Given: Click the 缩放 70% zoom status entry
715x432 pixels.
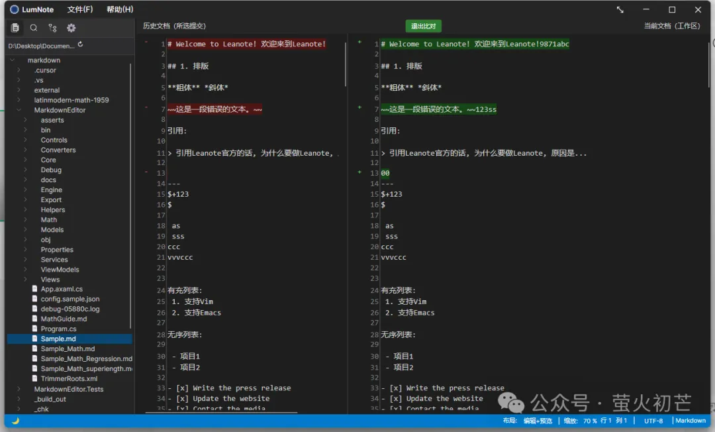Looking at the screenshot, I should [580, 421].
